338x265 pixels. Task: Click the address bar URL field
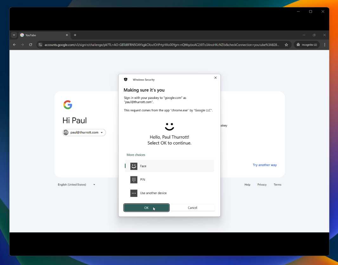point(162,45)
